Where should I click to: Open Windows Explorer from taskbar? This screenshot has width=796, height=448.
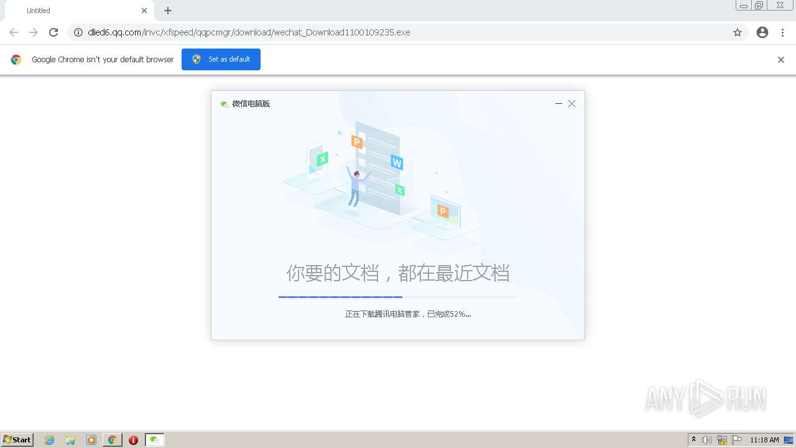(x=70, y=440)
